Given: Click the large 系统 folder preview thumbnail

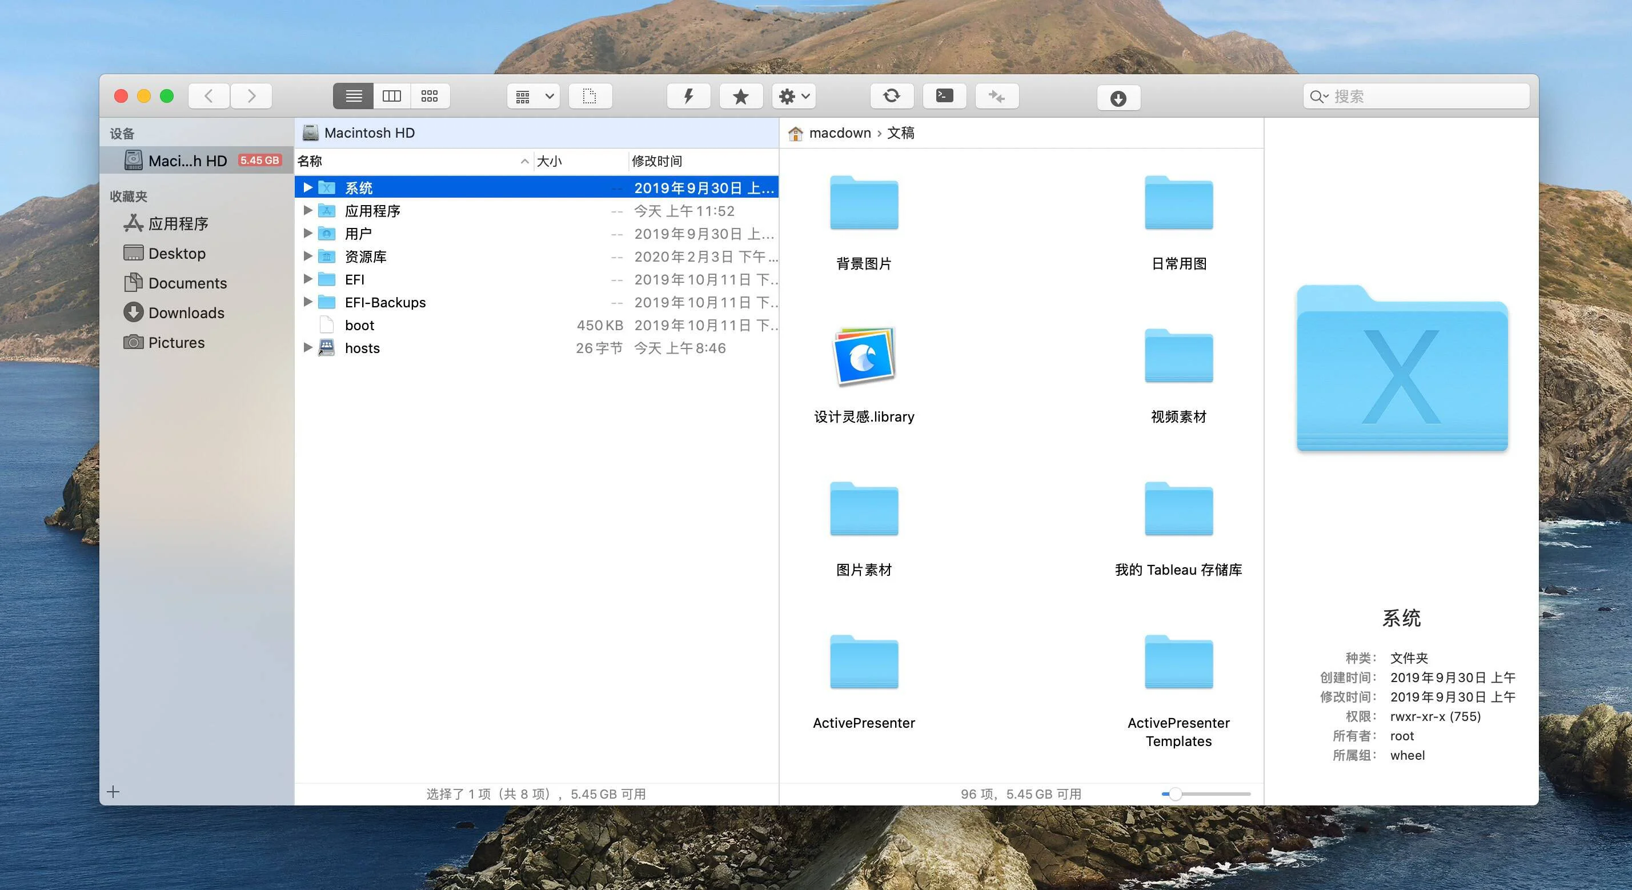Looking at the screenshot, I should coord(1402,368).
